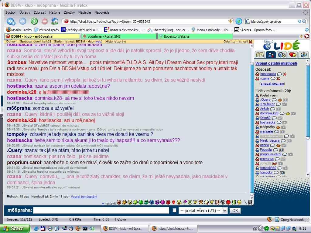This screenshot has width=311, height=233.
Task: Click the Obnovit link
Action: pyautogui.click(x=12, y=41)
